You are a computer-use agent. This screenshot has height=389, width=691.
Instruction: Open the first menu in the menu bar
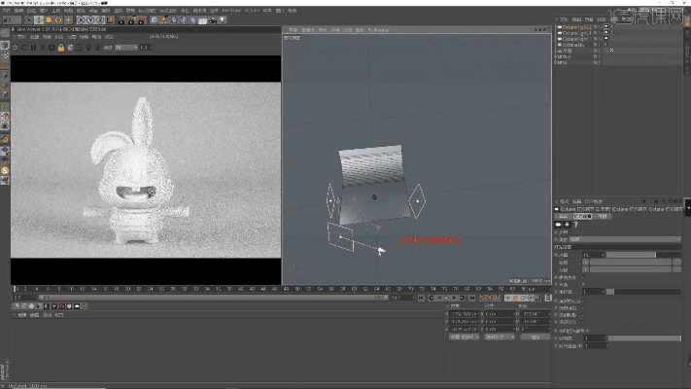pos(8,10)
